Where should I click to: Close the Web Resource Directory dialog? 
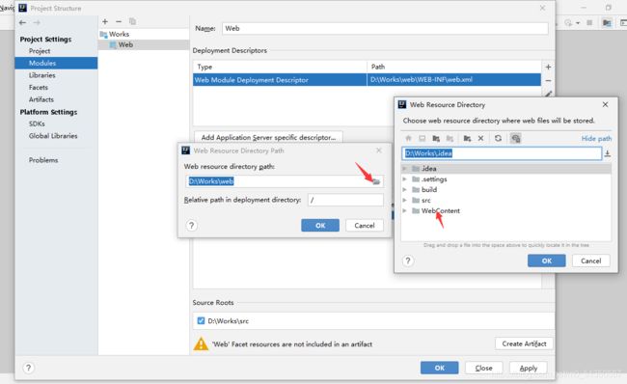click(x=606, y=104)
